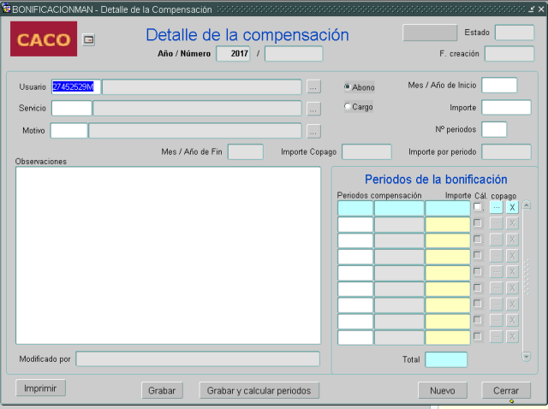Viewport: 548px width, 409px height.
Task: Click the Total field in periods panel
Action: point(446,359)
